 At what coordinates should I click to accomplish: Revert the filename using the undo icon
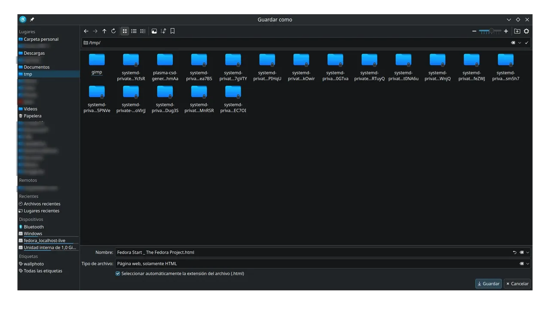[x=515, y=253]
